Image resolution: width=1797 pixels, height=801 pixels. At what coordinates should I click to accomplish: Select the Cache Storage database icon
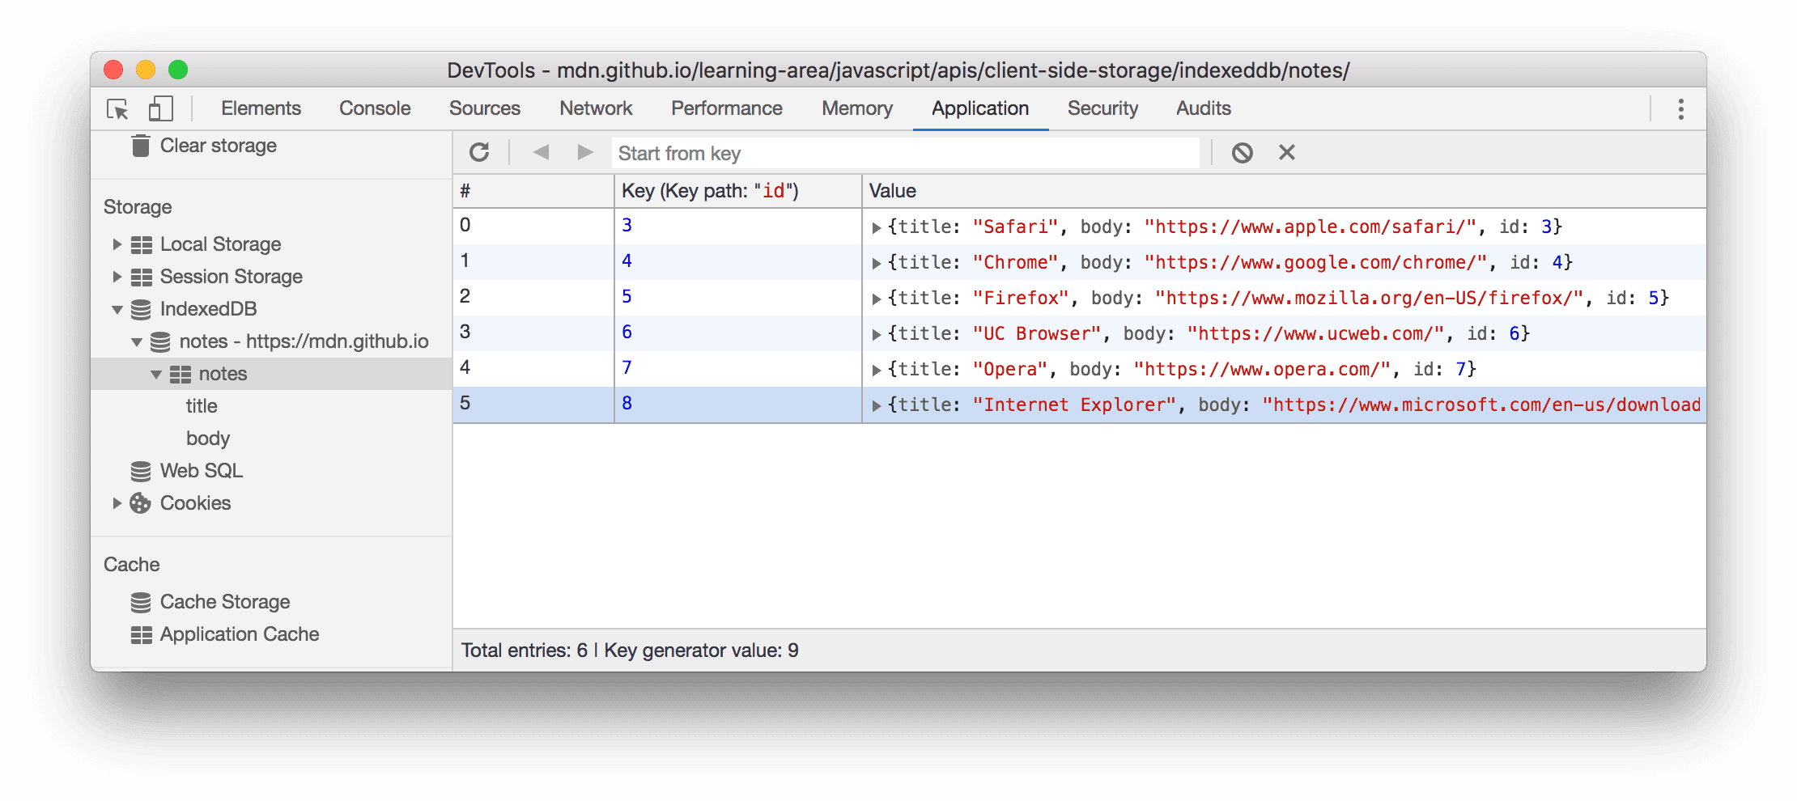coord(141,601)
